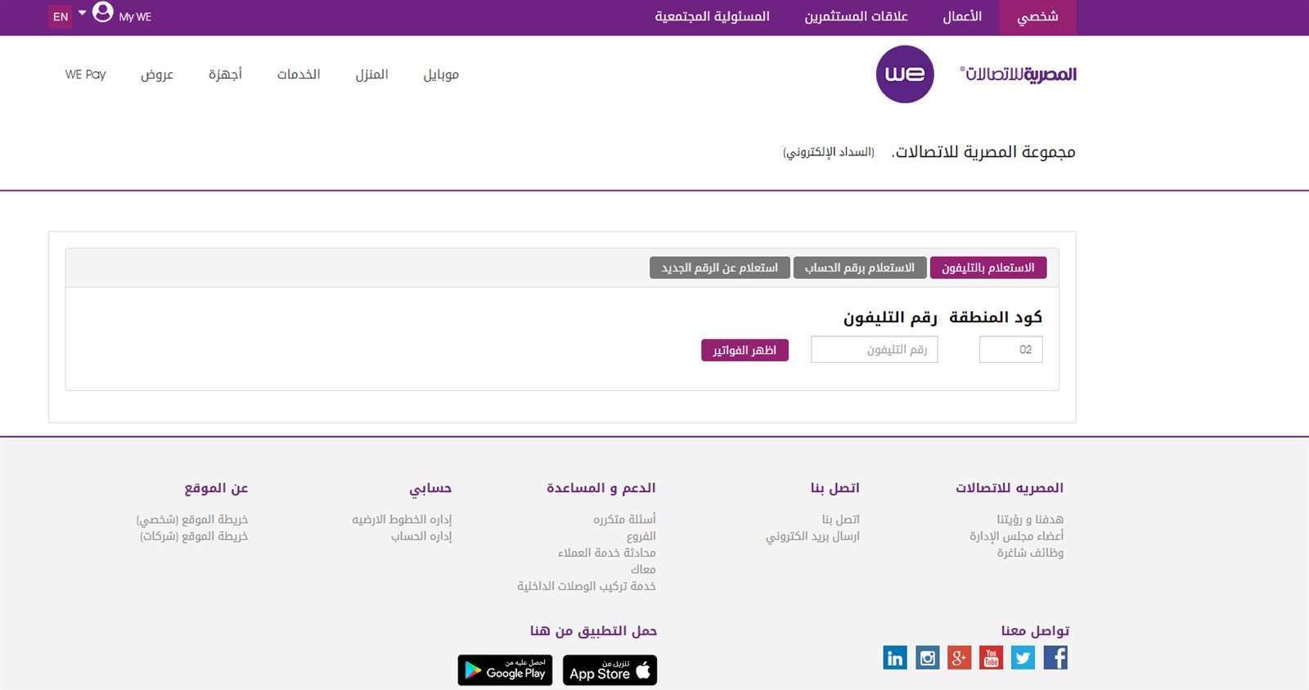Open WE Pay in the navigation menu

pyautogui.click(x=85, y=74)
